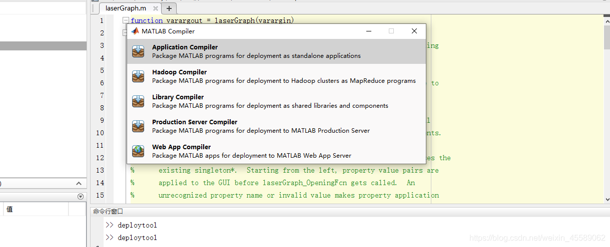The height and width of the screenshot is (247, 610).
Task: Click line number 15 in the editor gutter
Action: click(x=100, y=195)
